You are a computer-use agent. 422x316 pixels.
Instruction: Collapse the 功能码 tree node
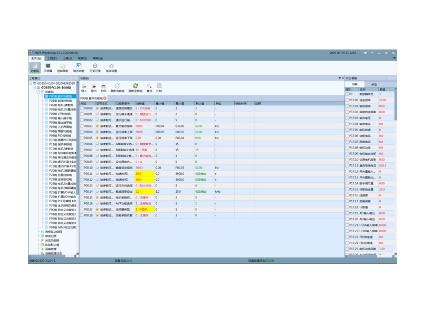click(38, 92)
